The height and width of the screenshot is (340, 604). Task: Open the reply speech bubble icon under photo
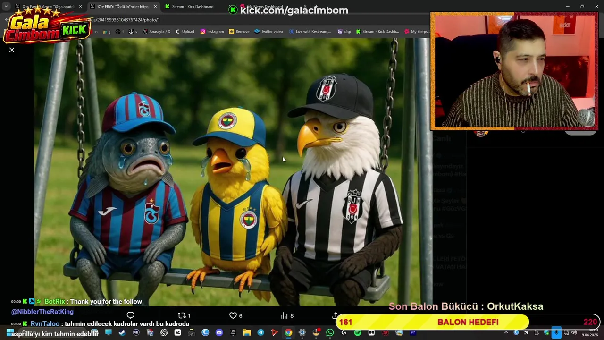(x=131, y=315)
